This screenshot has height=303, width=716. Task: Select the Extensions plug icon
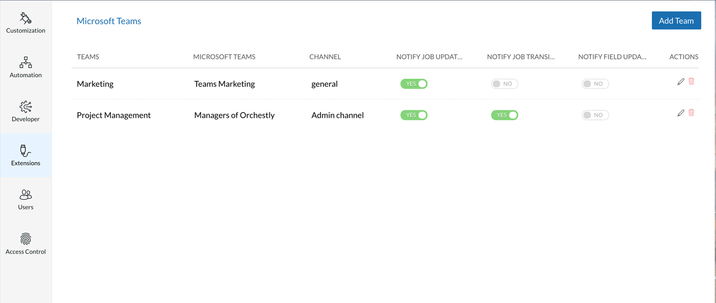click(25, 151)
